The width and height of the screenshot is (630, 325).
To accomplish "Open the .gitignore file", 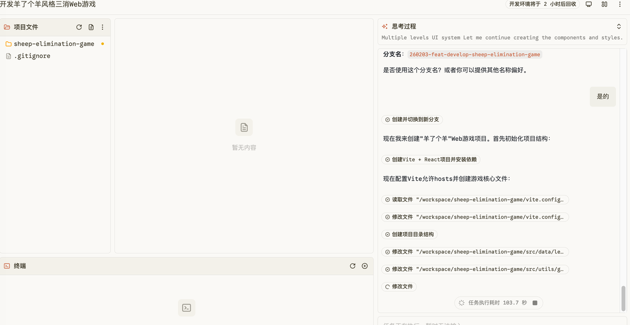I will tap(32, 56).
